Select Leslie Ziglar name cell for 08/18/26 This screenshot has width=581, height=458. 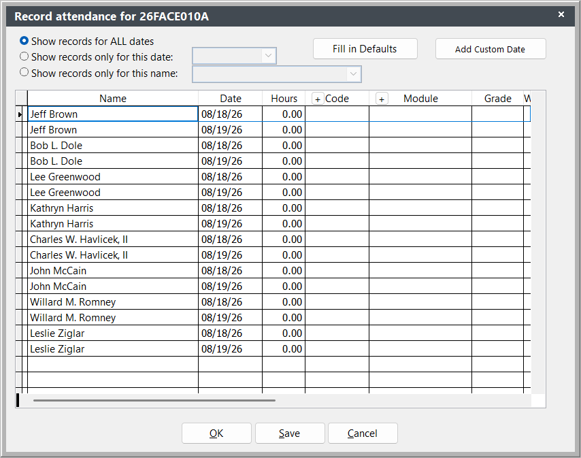click(x=113, y=333)
